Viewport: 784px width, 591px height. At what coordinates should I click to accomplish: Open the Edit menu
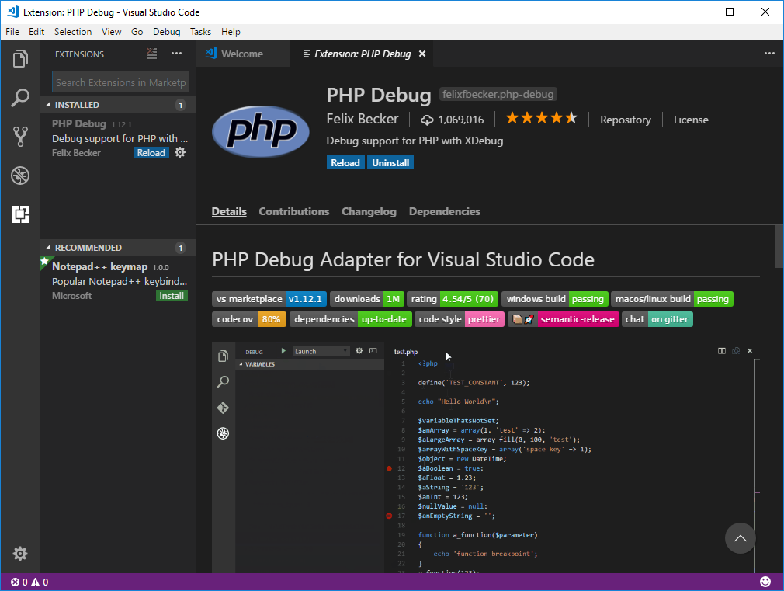[x=36, y=32]
